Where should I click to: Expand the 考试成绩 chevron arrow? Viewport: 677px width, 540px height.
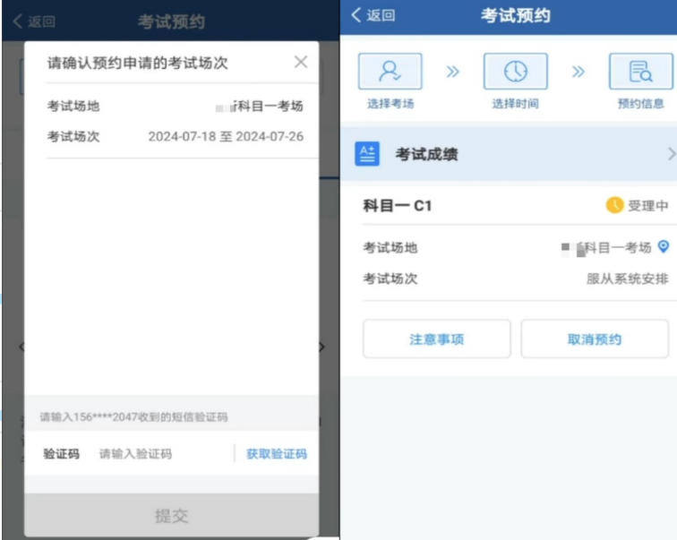point(671,154)
